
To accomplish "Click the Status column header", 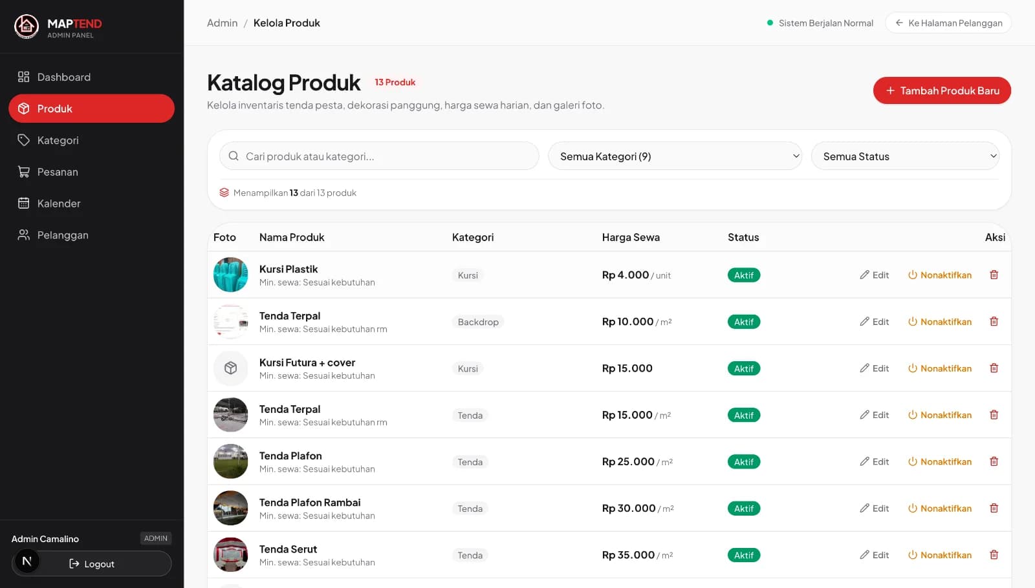I will [743, 237].
